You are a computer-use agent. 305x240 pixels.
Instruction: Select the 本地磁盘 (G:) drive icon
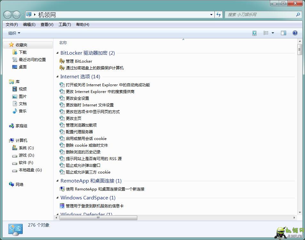15,170
